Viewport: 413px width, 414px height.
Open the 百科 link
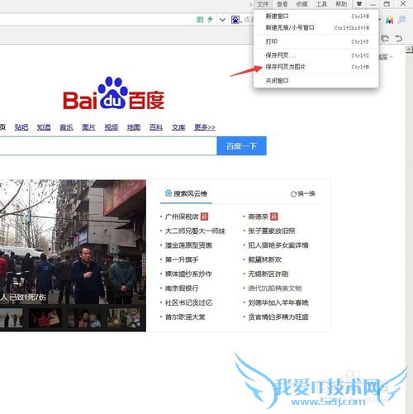click(x=156, y=127)
